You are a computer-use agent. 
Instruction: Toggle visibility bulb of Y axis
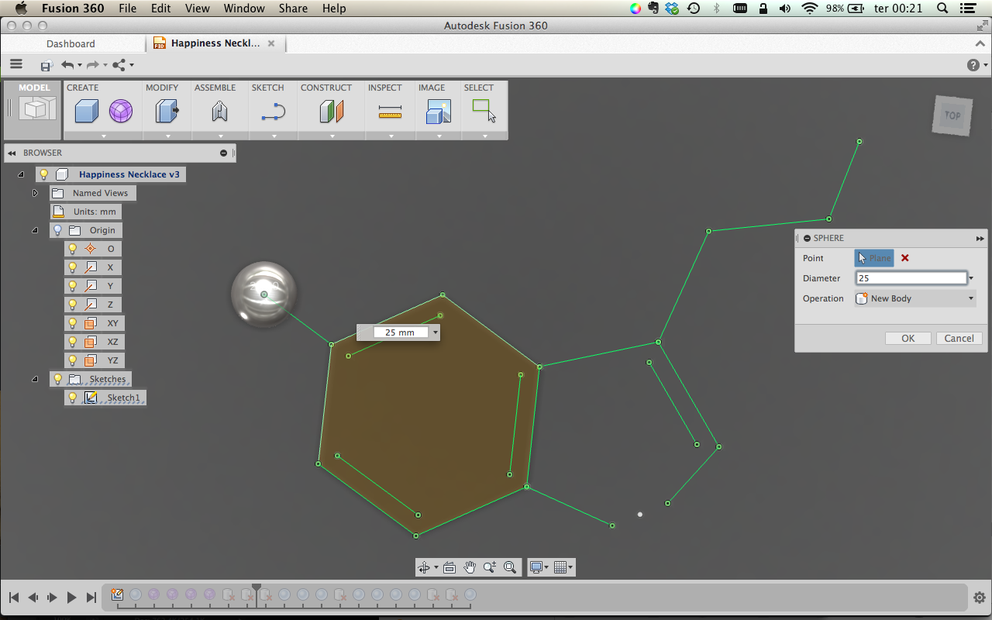pyautogui.click(x=73, y=286)
